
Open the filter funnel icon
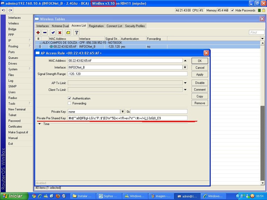click(x=76, y=32)
